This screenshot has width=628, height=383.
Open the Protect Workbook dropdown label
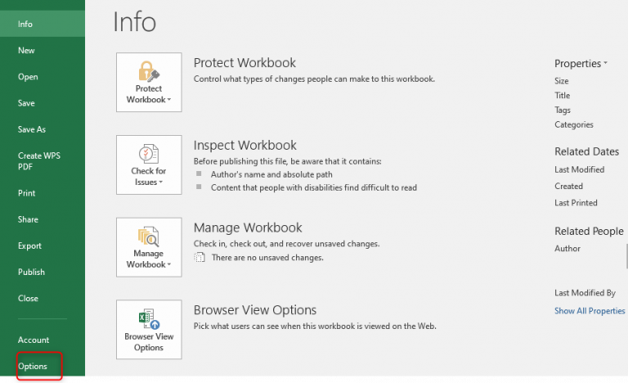coord(149,94)
